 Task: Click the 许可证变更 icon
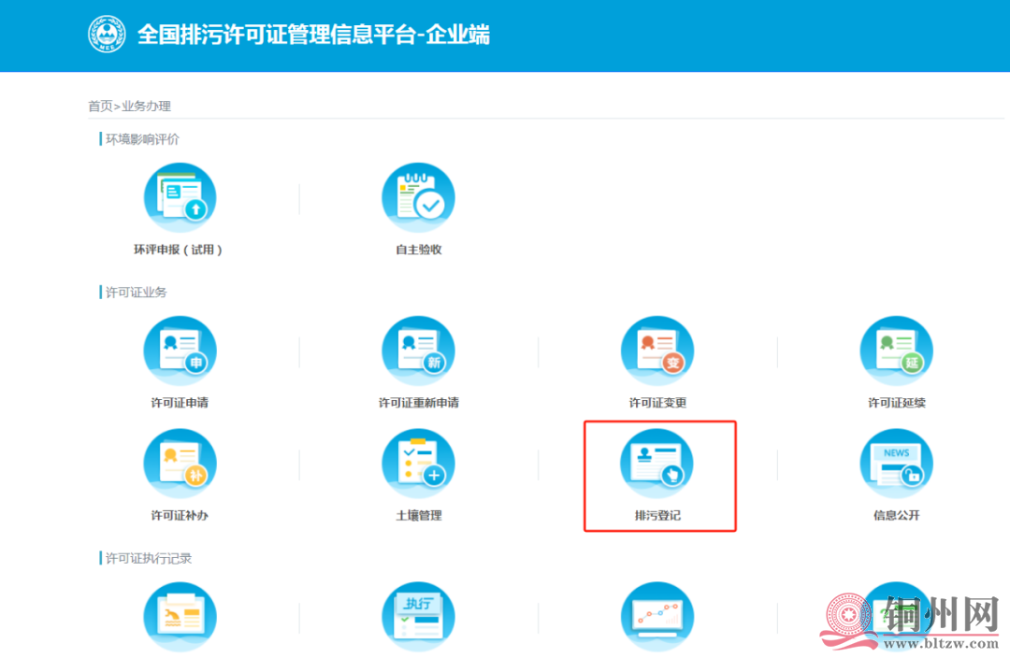(657, 352)
